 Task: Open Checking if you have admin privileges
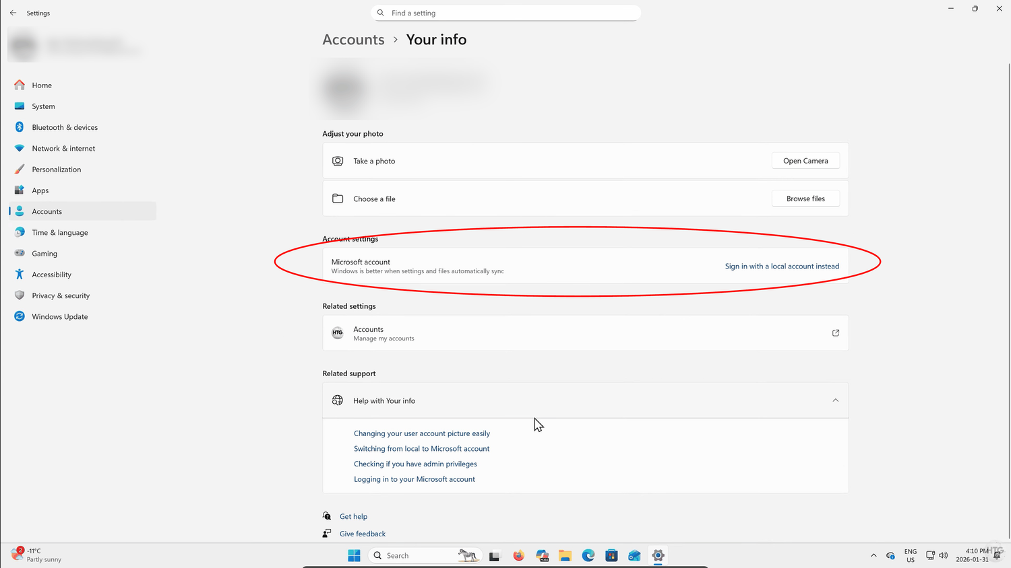415,464
